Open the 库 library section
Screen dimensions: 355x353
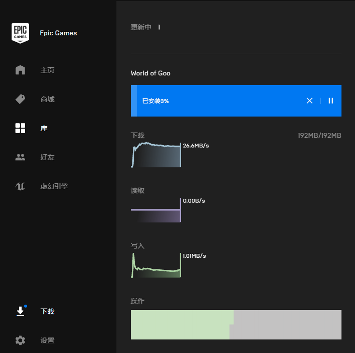[44, 128]
